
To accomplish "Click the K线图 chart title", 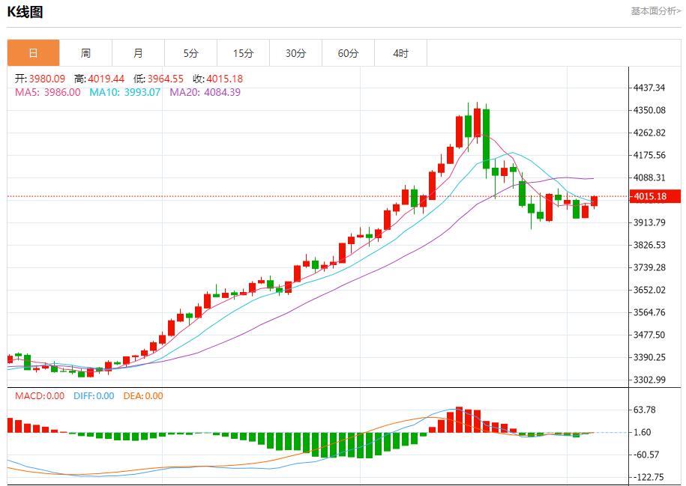I will point(25,10).
